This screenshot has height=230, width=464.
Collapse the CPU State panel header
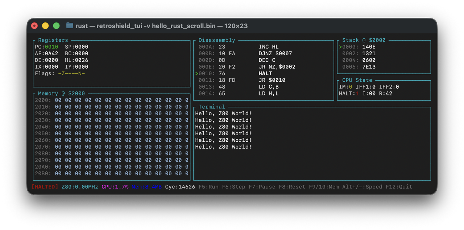coord(357,80)
